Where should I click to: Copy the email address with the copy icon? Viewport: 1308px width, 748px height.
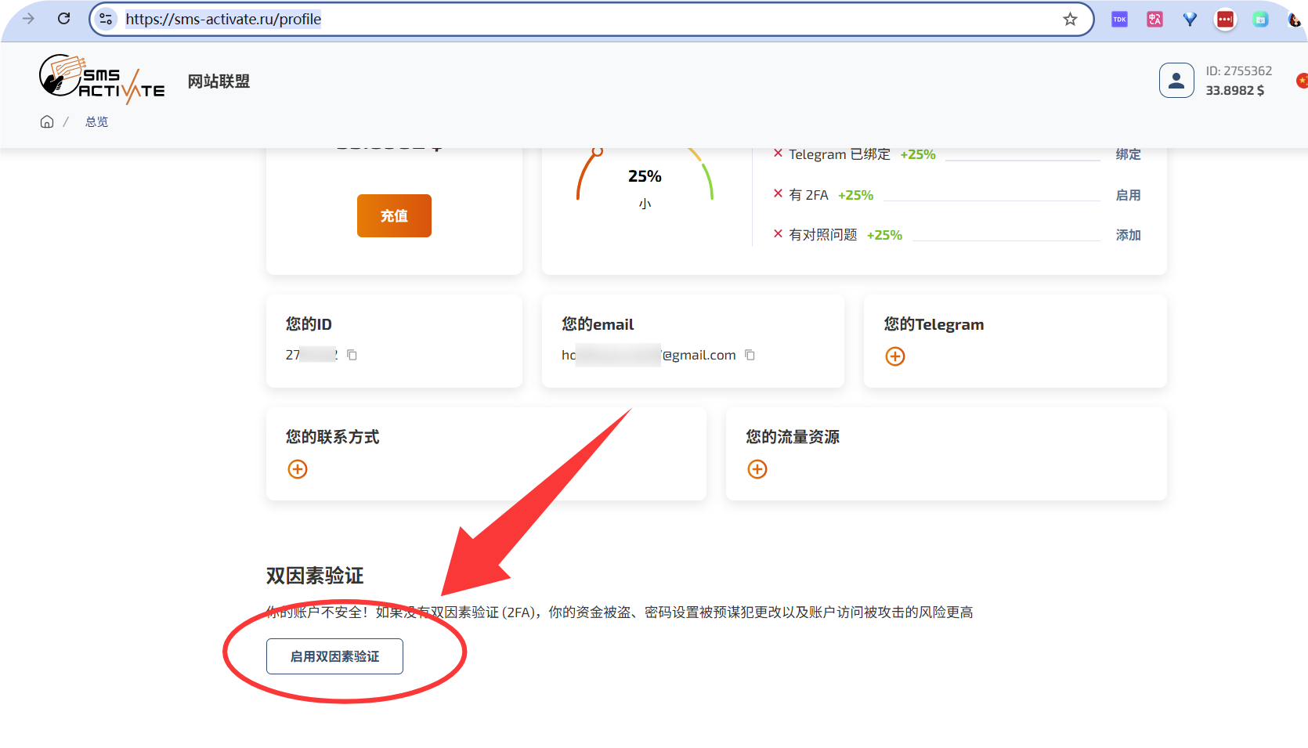click(x=750, y=355)
